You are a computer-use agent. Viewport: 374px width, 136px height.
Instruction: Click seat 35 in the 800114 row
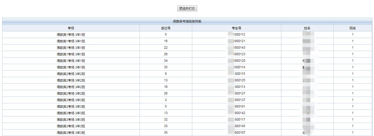(x=166, y=67)
